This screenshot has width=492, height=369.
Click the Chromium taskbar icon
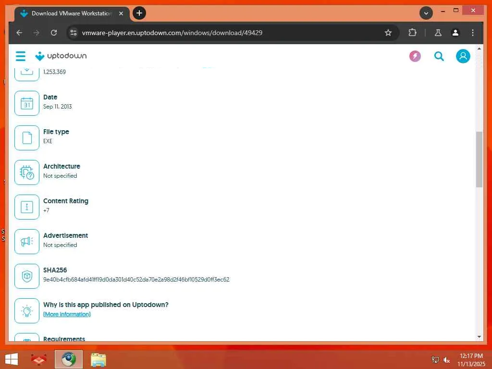(x=69, y=359)
